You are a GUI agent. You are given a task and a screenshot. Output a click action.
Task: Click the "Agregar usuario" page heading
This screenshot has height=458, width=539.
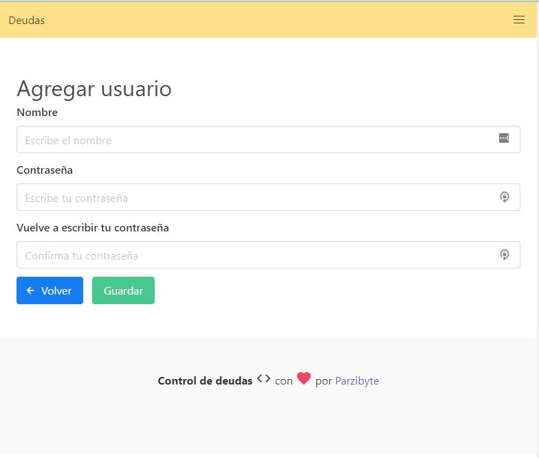tap(94, 89)
